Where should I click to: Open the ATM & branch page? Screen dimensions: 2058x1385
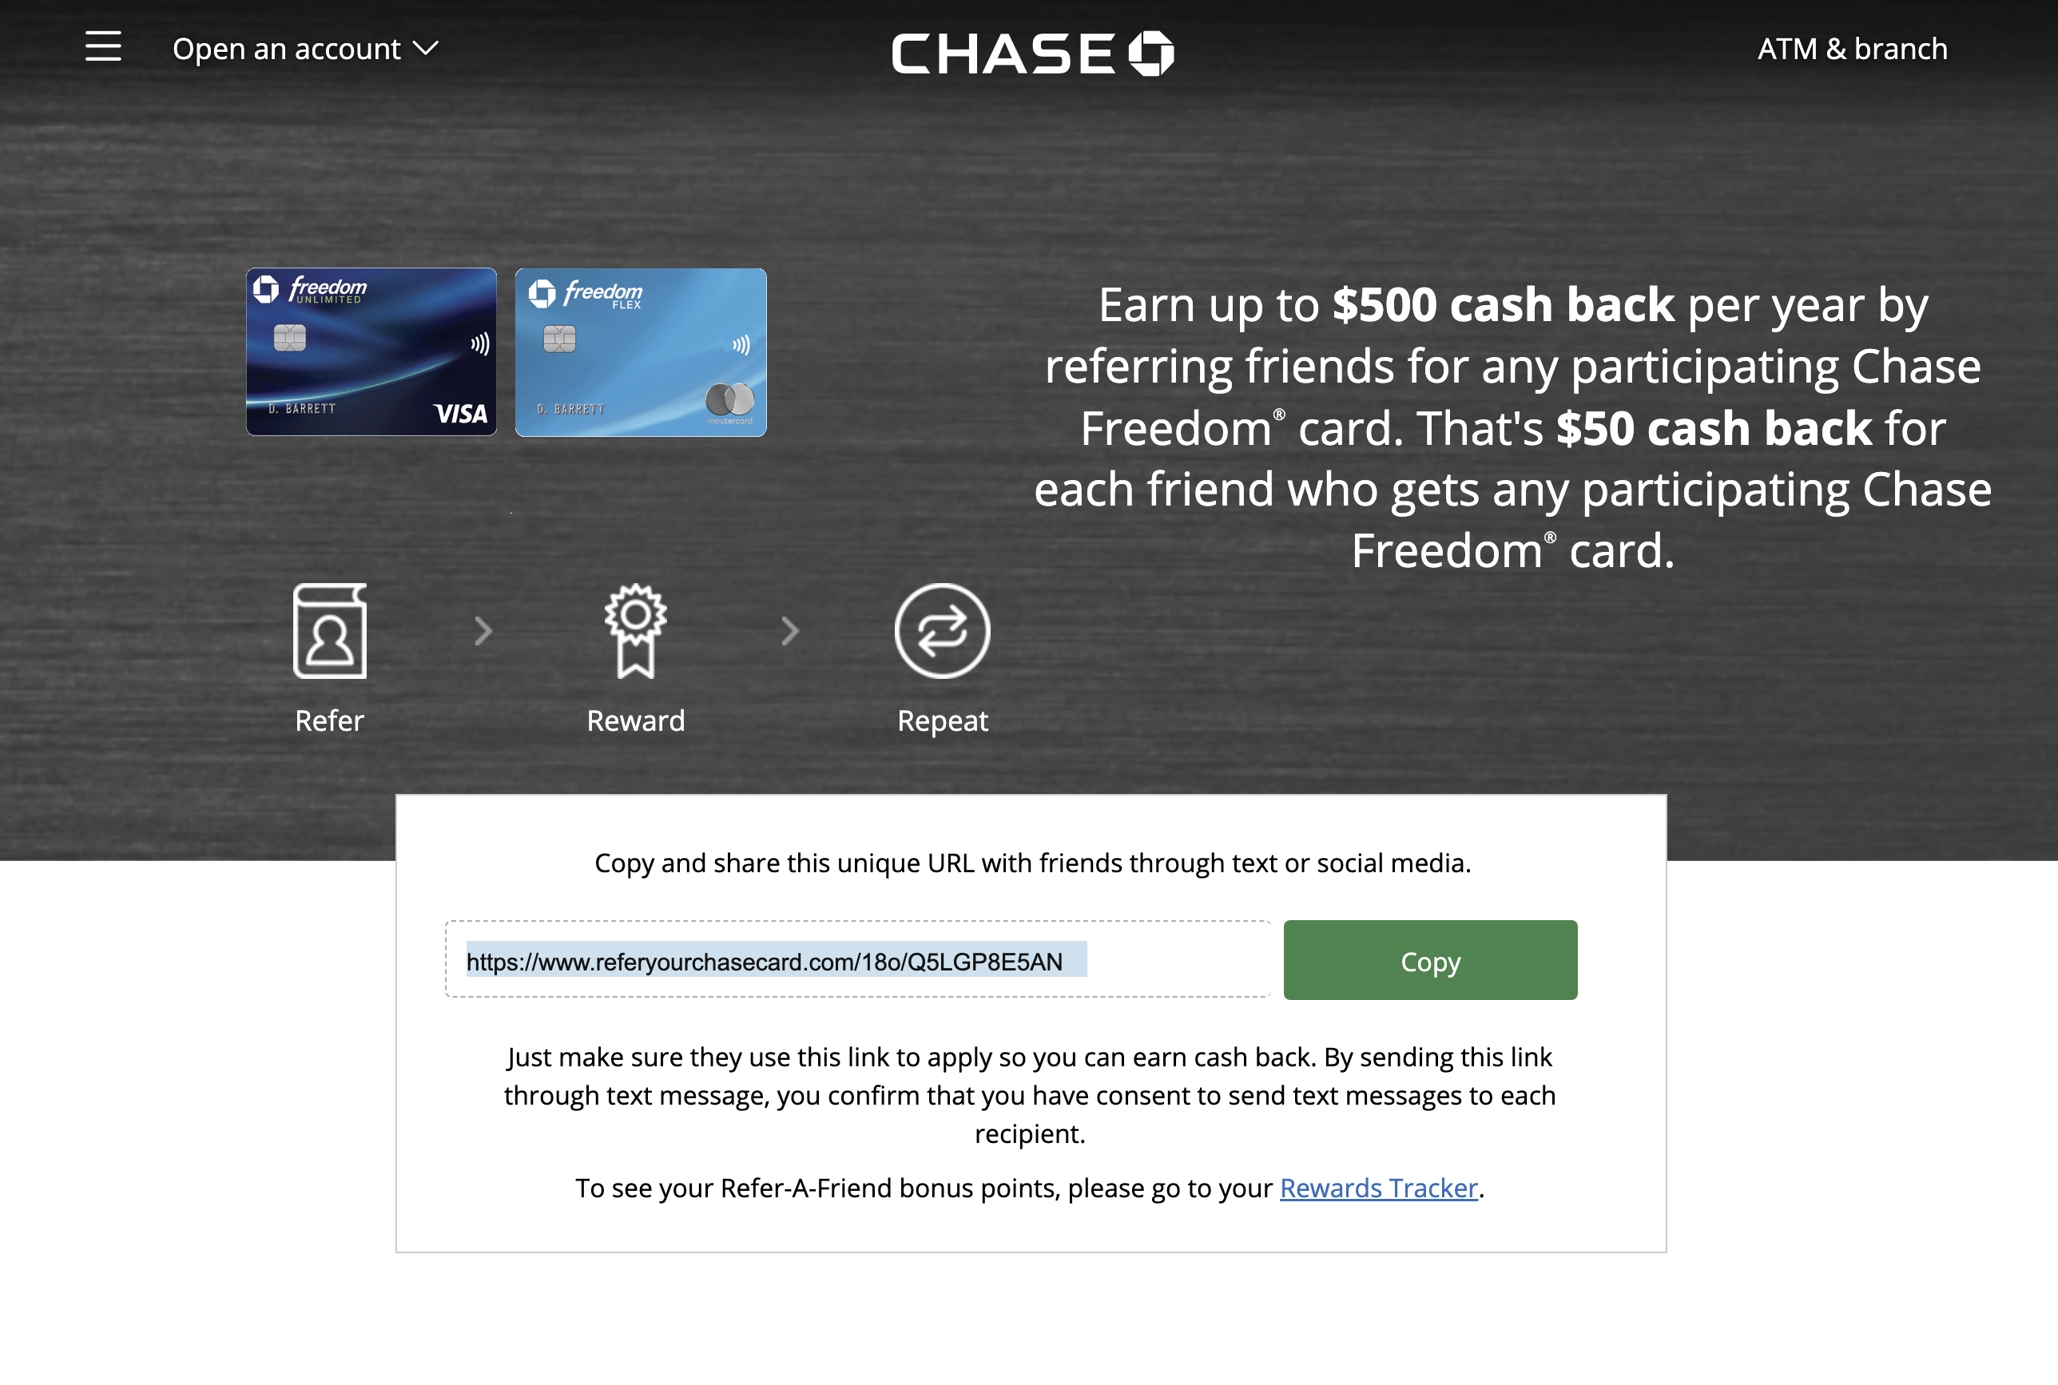pos(1852,49)
